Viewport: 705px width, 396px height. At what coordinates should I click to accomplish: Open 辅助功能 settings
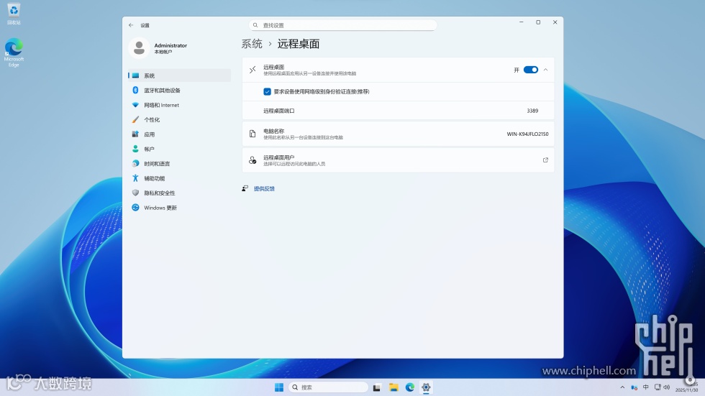179,178
